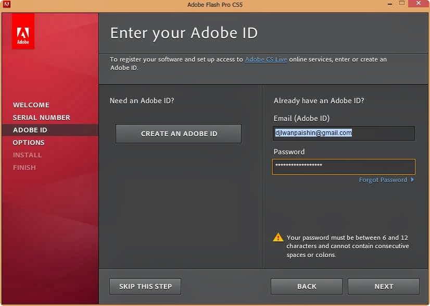This screenshot has width=430, height=306.
Task: Click Skip This Step button
Action: 145,287
